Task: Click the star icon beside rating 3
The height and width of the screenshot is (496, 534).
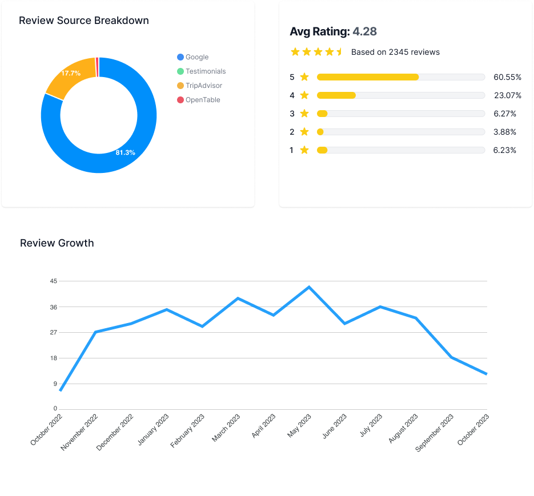Action: (x=304, y=114)
